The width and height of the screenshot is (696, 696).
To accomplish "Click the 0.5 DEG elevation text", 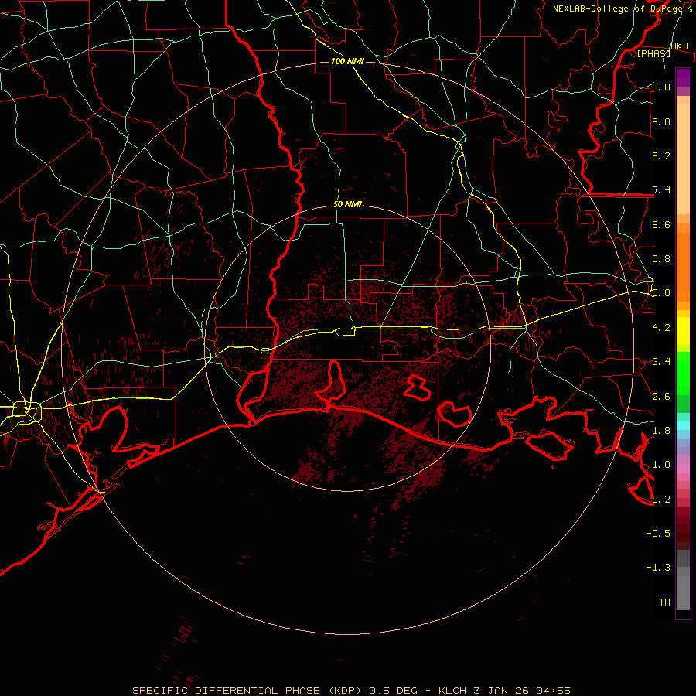I will pos(394,691).
